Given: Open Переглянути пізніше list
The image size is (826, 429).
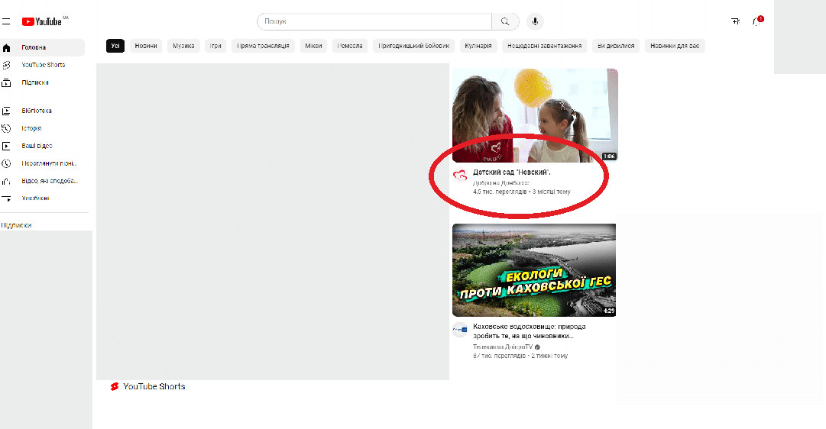Looking at the screenshot, I should pos(42,163).
